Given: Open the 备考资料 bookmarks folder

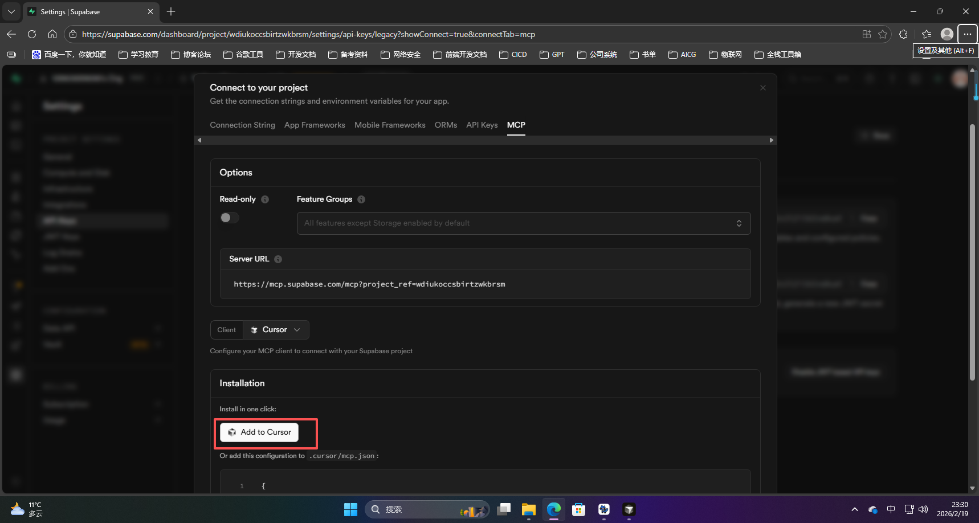Looking at the screenshot, I should (348, 55).
